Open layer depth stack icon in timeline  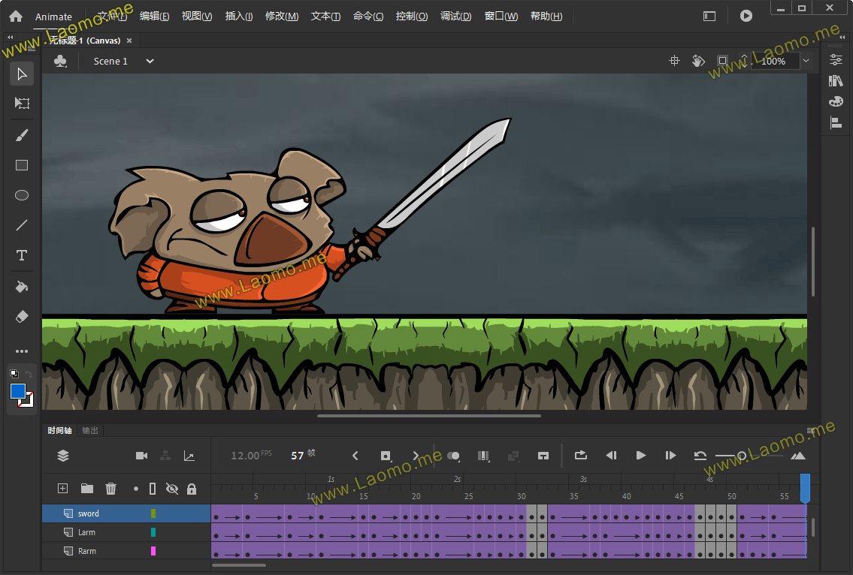pos(63,456)
